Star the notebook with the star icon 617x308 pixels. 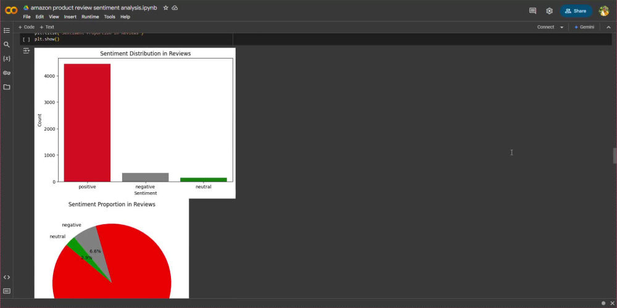pos(165,8)
